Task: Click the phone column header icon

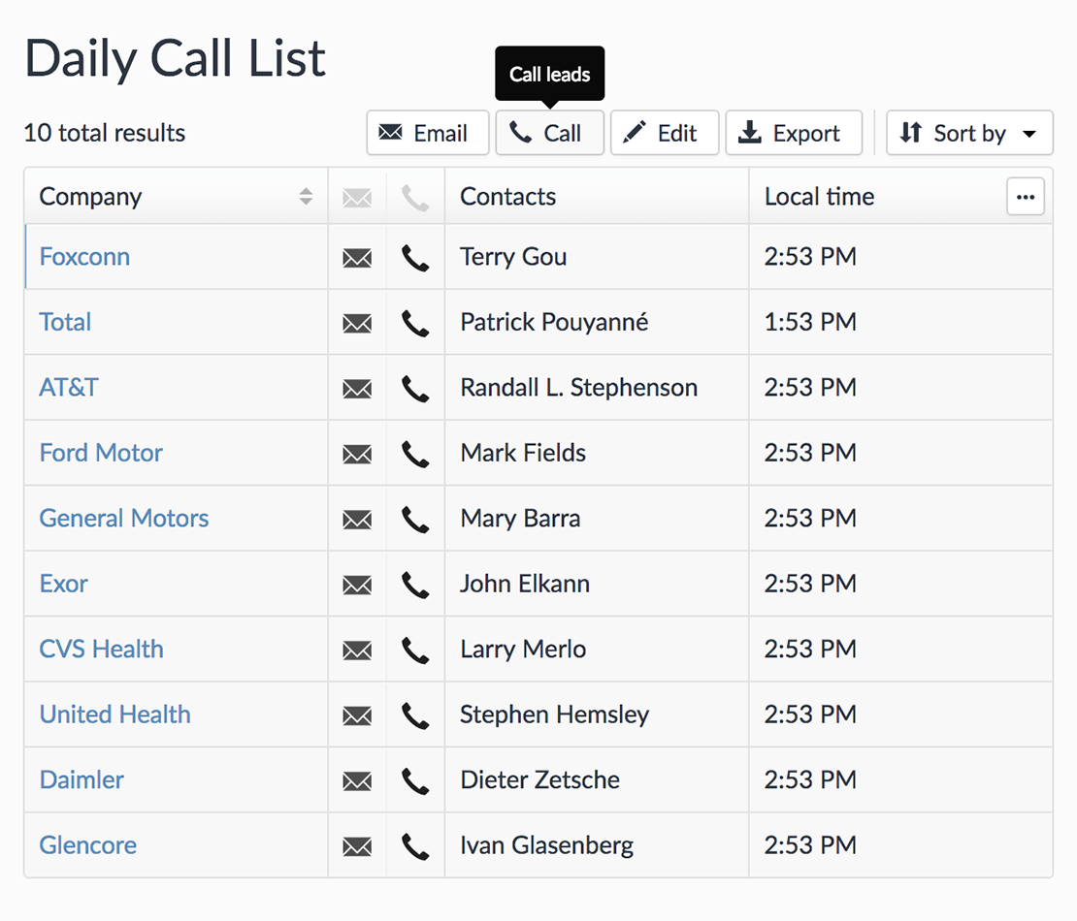Action: pos(415,199)
